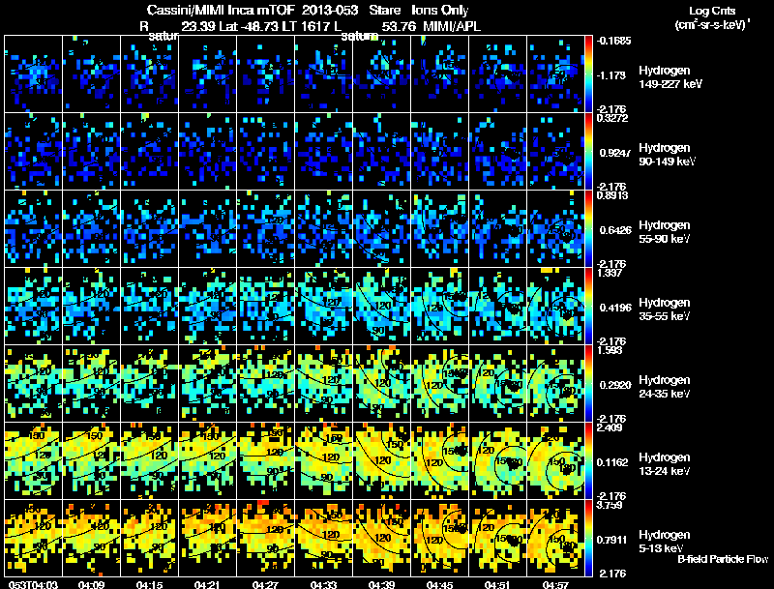Image resolution: width=774 pixels, height=589 pixels.
Task: Click the 04:27 time axis label
Action: (265, 585)
